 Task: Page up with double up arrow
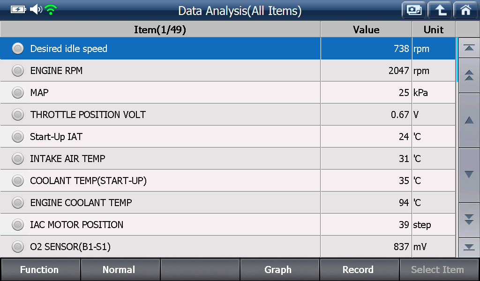click(469, 75)
